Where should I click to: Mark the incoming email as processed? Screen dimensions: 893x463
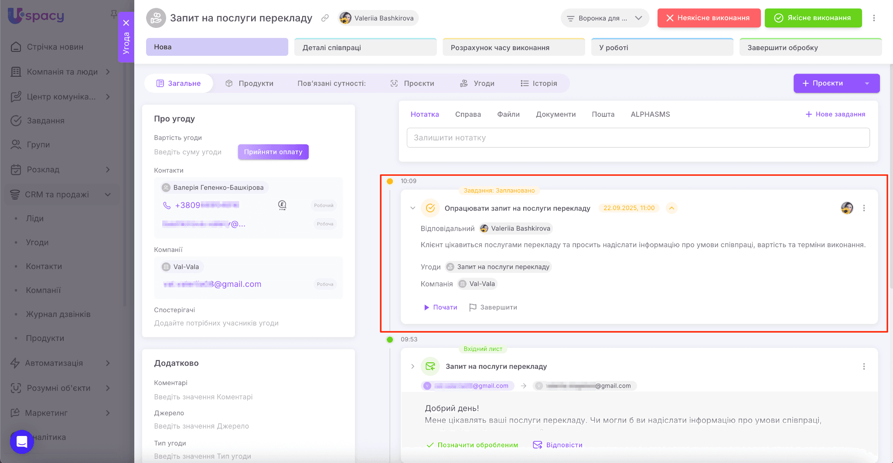pyautogui.click(x=473, y=445)
